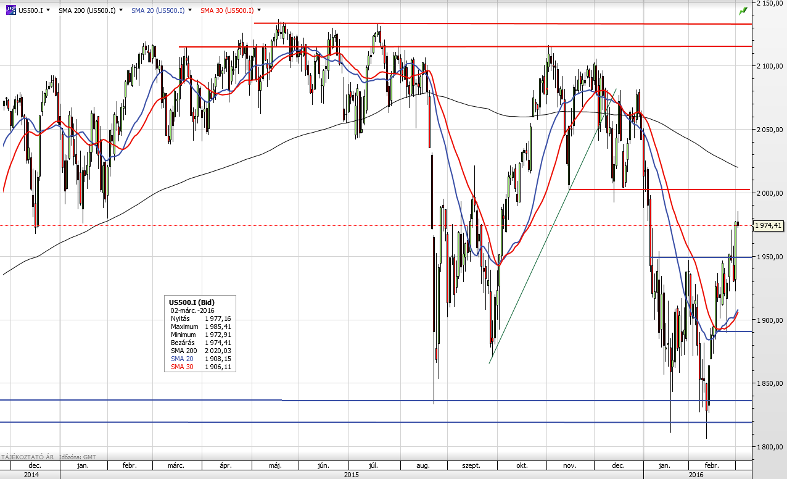Viewport: 787px width, 479px height.
Task: Click the 'SMA 200' value 2 020,03 in the info box
Action: [219, 351]
